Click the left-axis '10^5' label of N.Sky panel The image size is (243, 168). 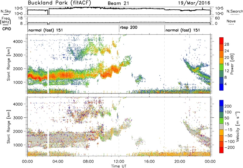coord(19,8)
